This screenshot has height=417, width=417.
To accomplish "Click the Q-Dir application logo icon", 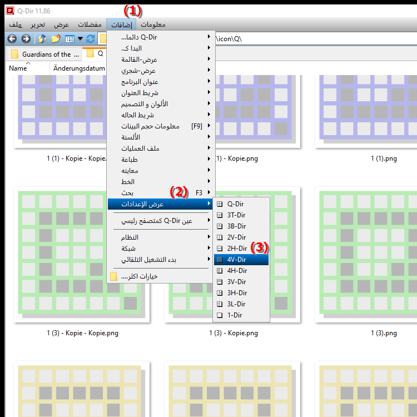I will point(10,11).
